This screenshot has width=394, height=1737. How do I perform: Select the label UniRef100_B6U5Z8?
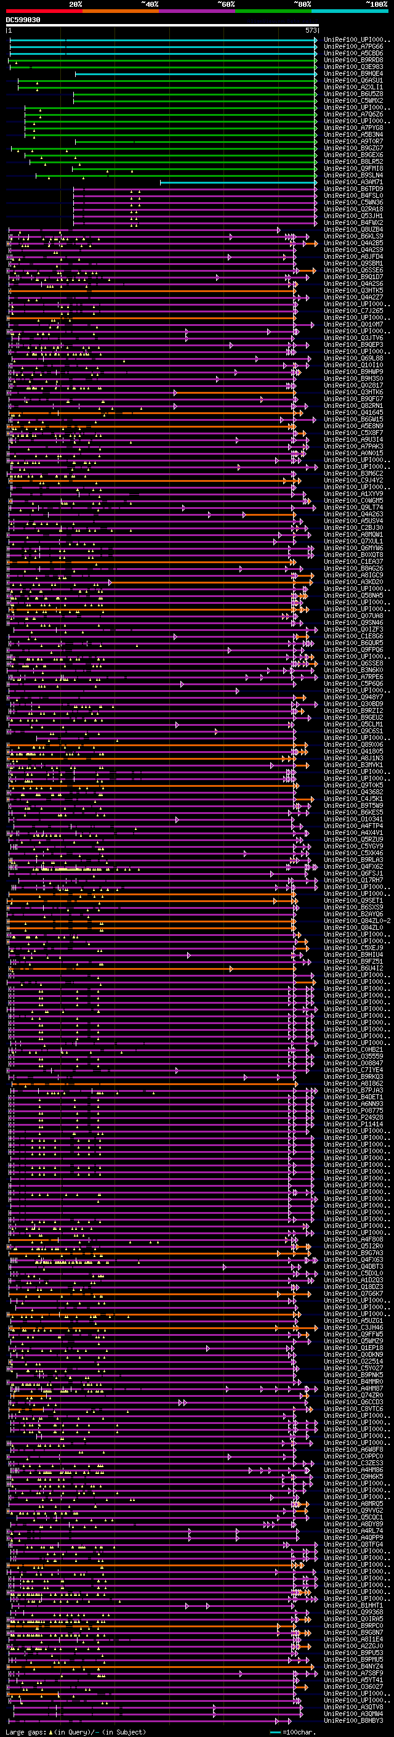coord(353,94)
